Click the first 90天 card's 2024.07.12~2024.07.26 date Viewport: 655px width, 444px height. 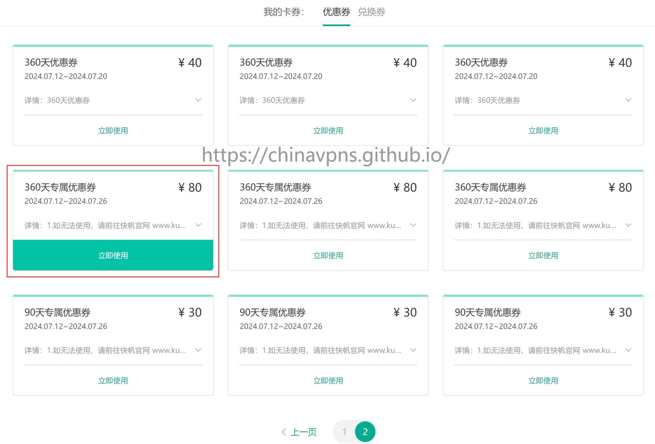pyautogui.click(x=66, y=326)
